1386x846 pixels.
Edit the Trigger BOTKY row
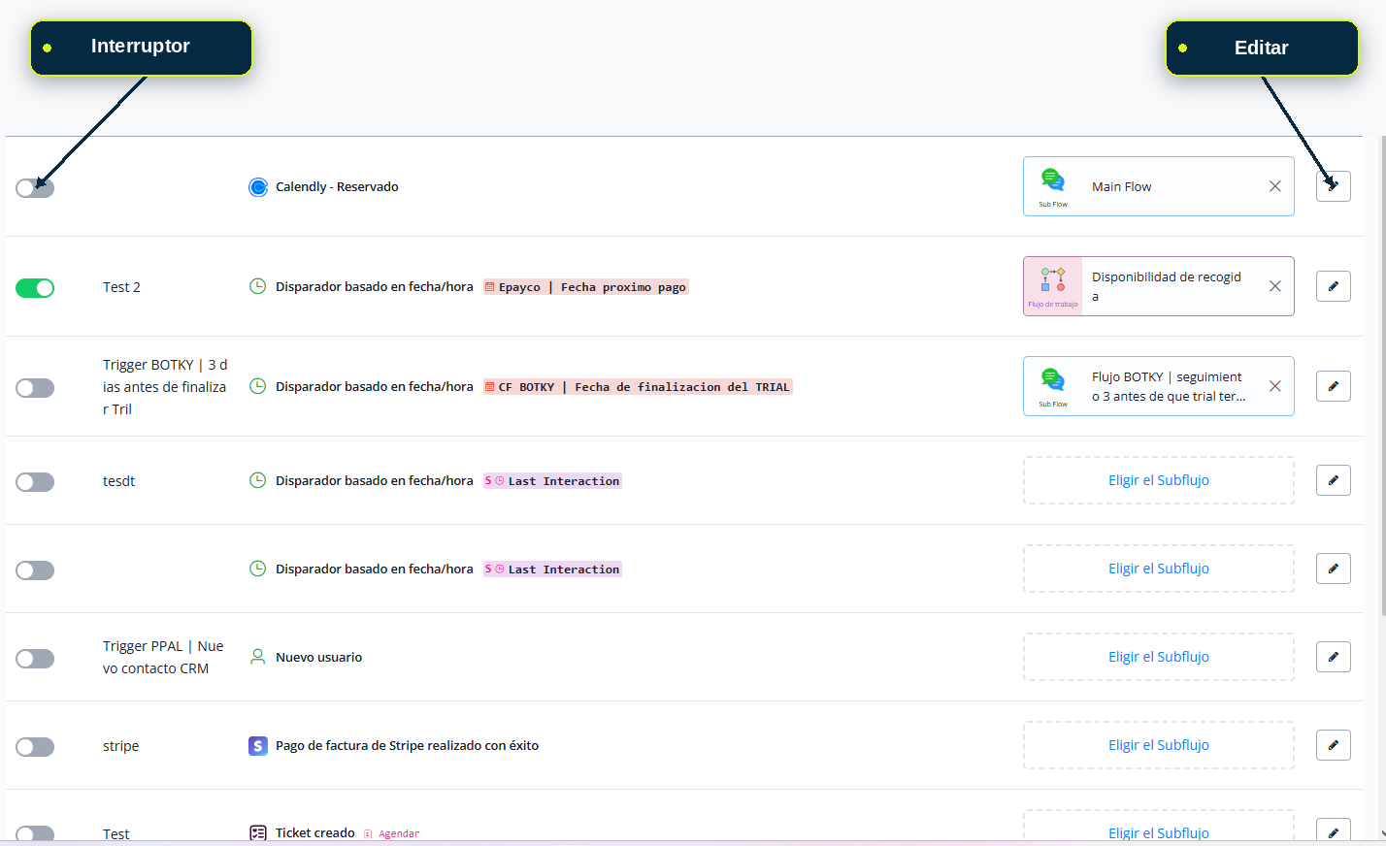(x=1334, y=386)
